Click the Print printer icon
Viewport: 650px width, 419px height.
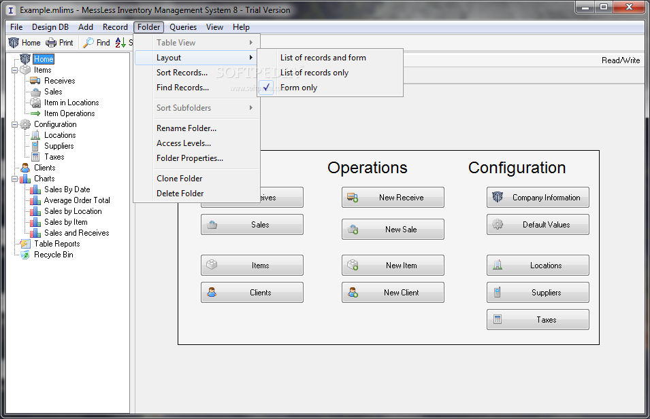(51, 43)
